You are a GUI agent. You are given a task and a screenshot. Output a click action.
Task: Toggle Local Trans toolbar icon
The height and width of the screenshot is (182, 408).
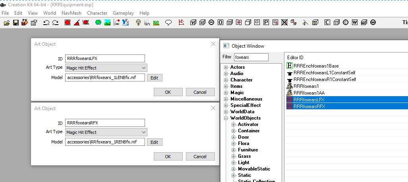(85, 23)
